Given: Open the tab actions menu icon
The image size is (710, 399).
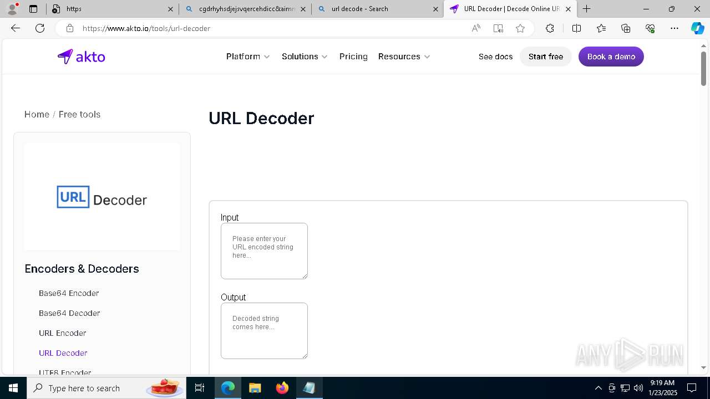Looking at the screenshot, I should 33,9.
